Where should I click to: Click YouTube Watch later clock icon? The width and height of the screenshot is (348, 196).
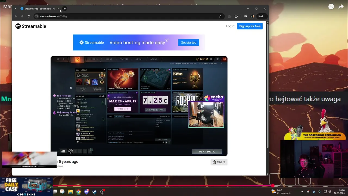pyautogui.click(x=331, y=7)
